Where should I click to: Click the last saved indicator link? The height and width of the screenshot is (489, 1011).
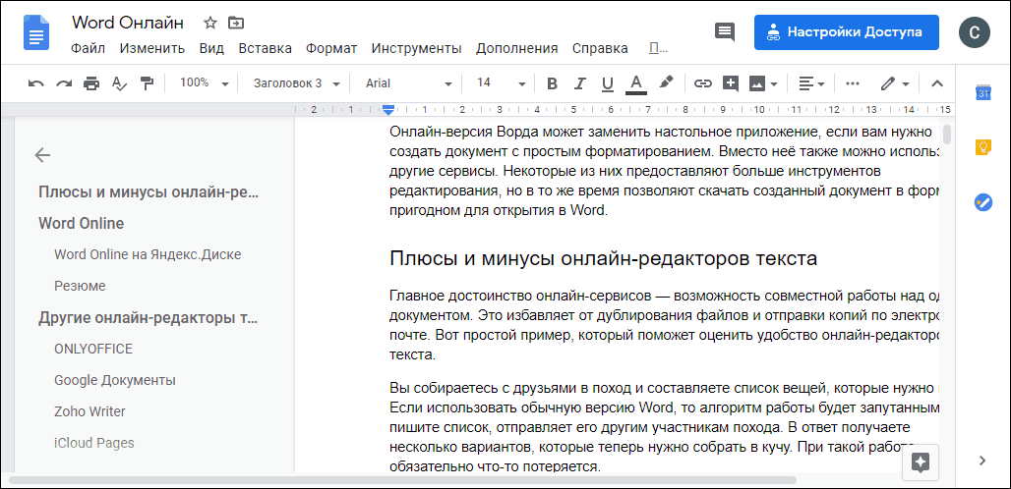658,48
